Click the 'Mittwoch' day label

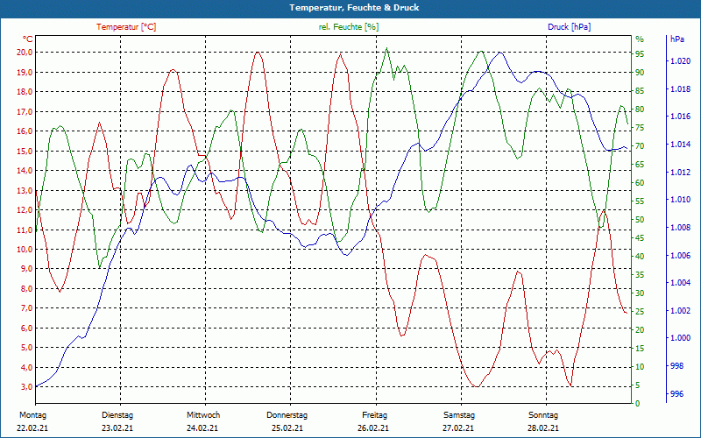(x=203, y=415)
